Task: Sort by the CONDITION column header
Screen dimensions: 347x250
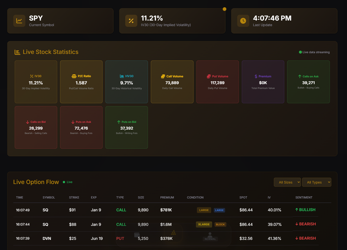Action: click(x=195, y=198)
